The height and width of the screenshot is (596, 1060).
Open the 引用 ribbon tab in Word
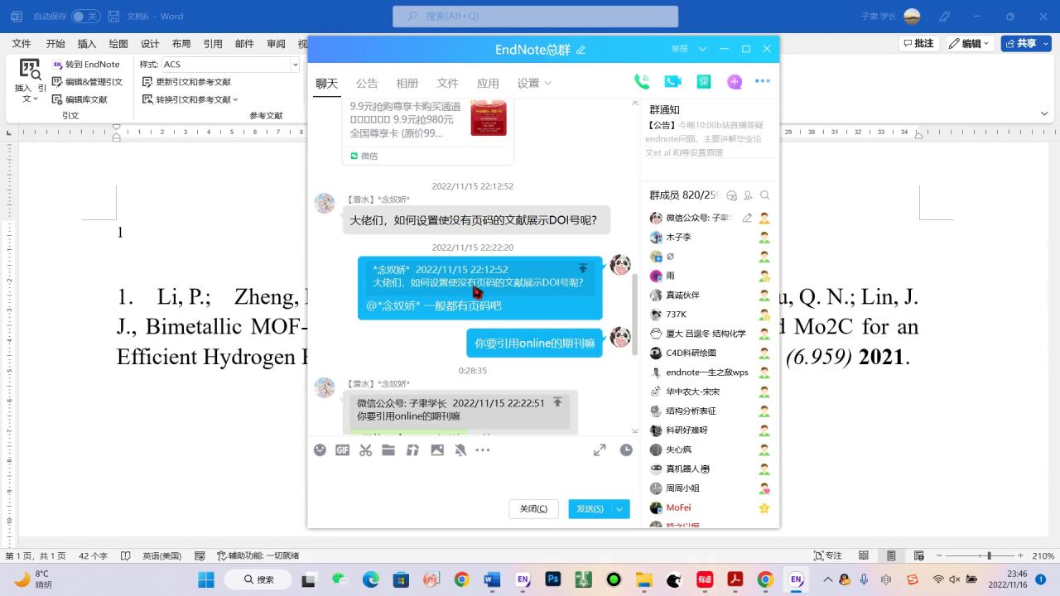pos(213,44)
